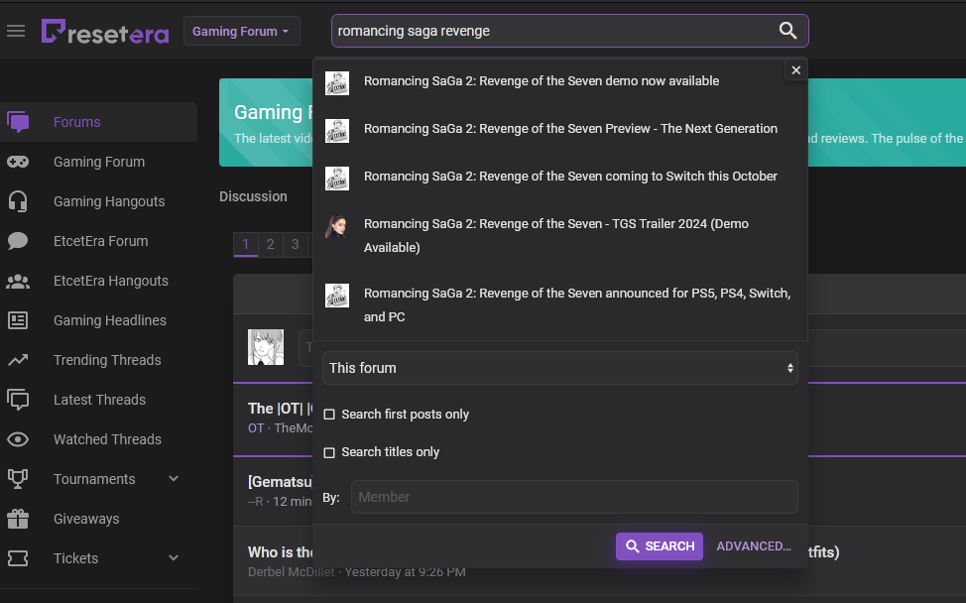Open avatar beside 'coming to Switch this October' result
The width and height of the screenshot is (966, 603).
coord(337,179)
